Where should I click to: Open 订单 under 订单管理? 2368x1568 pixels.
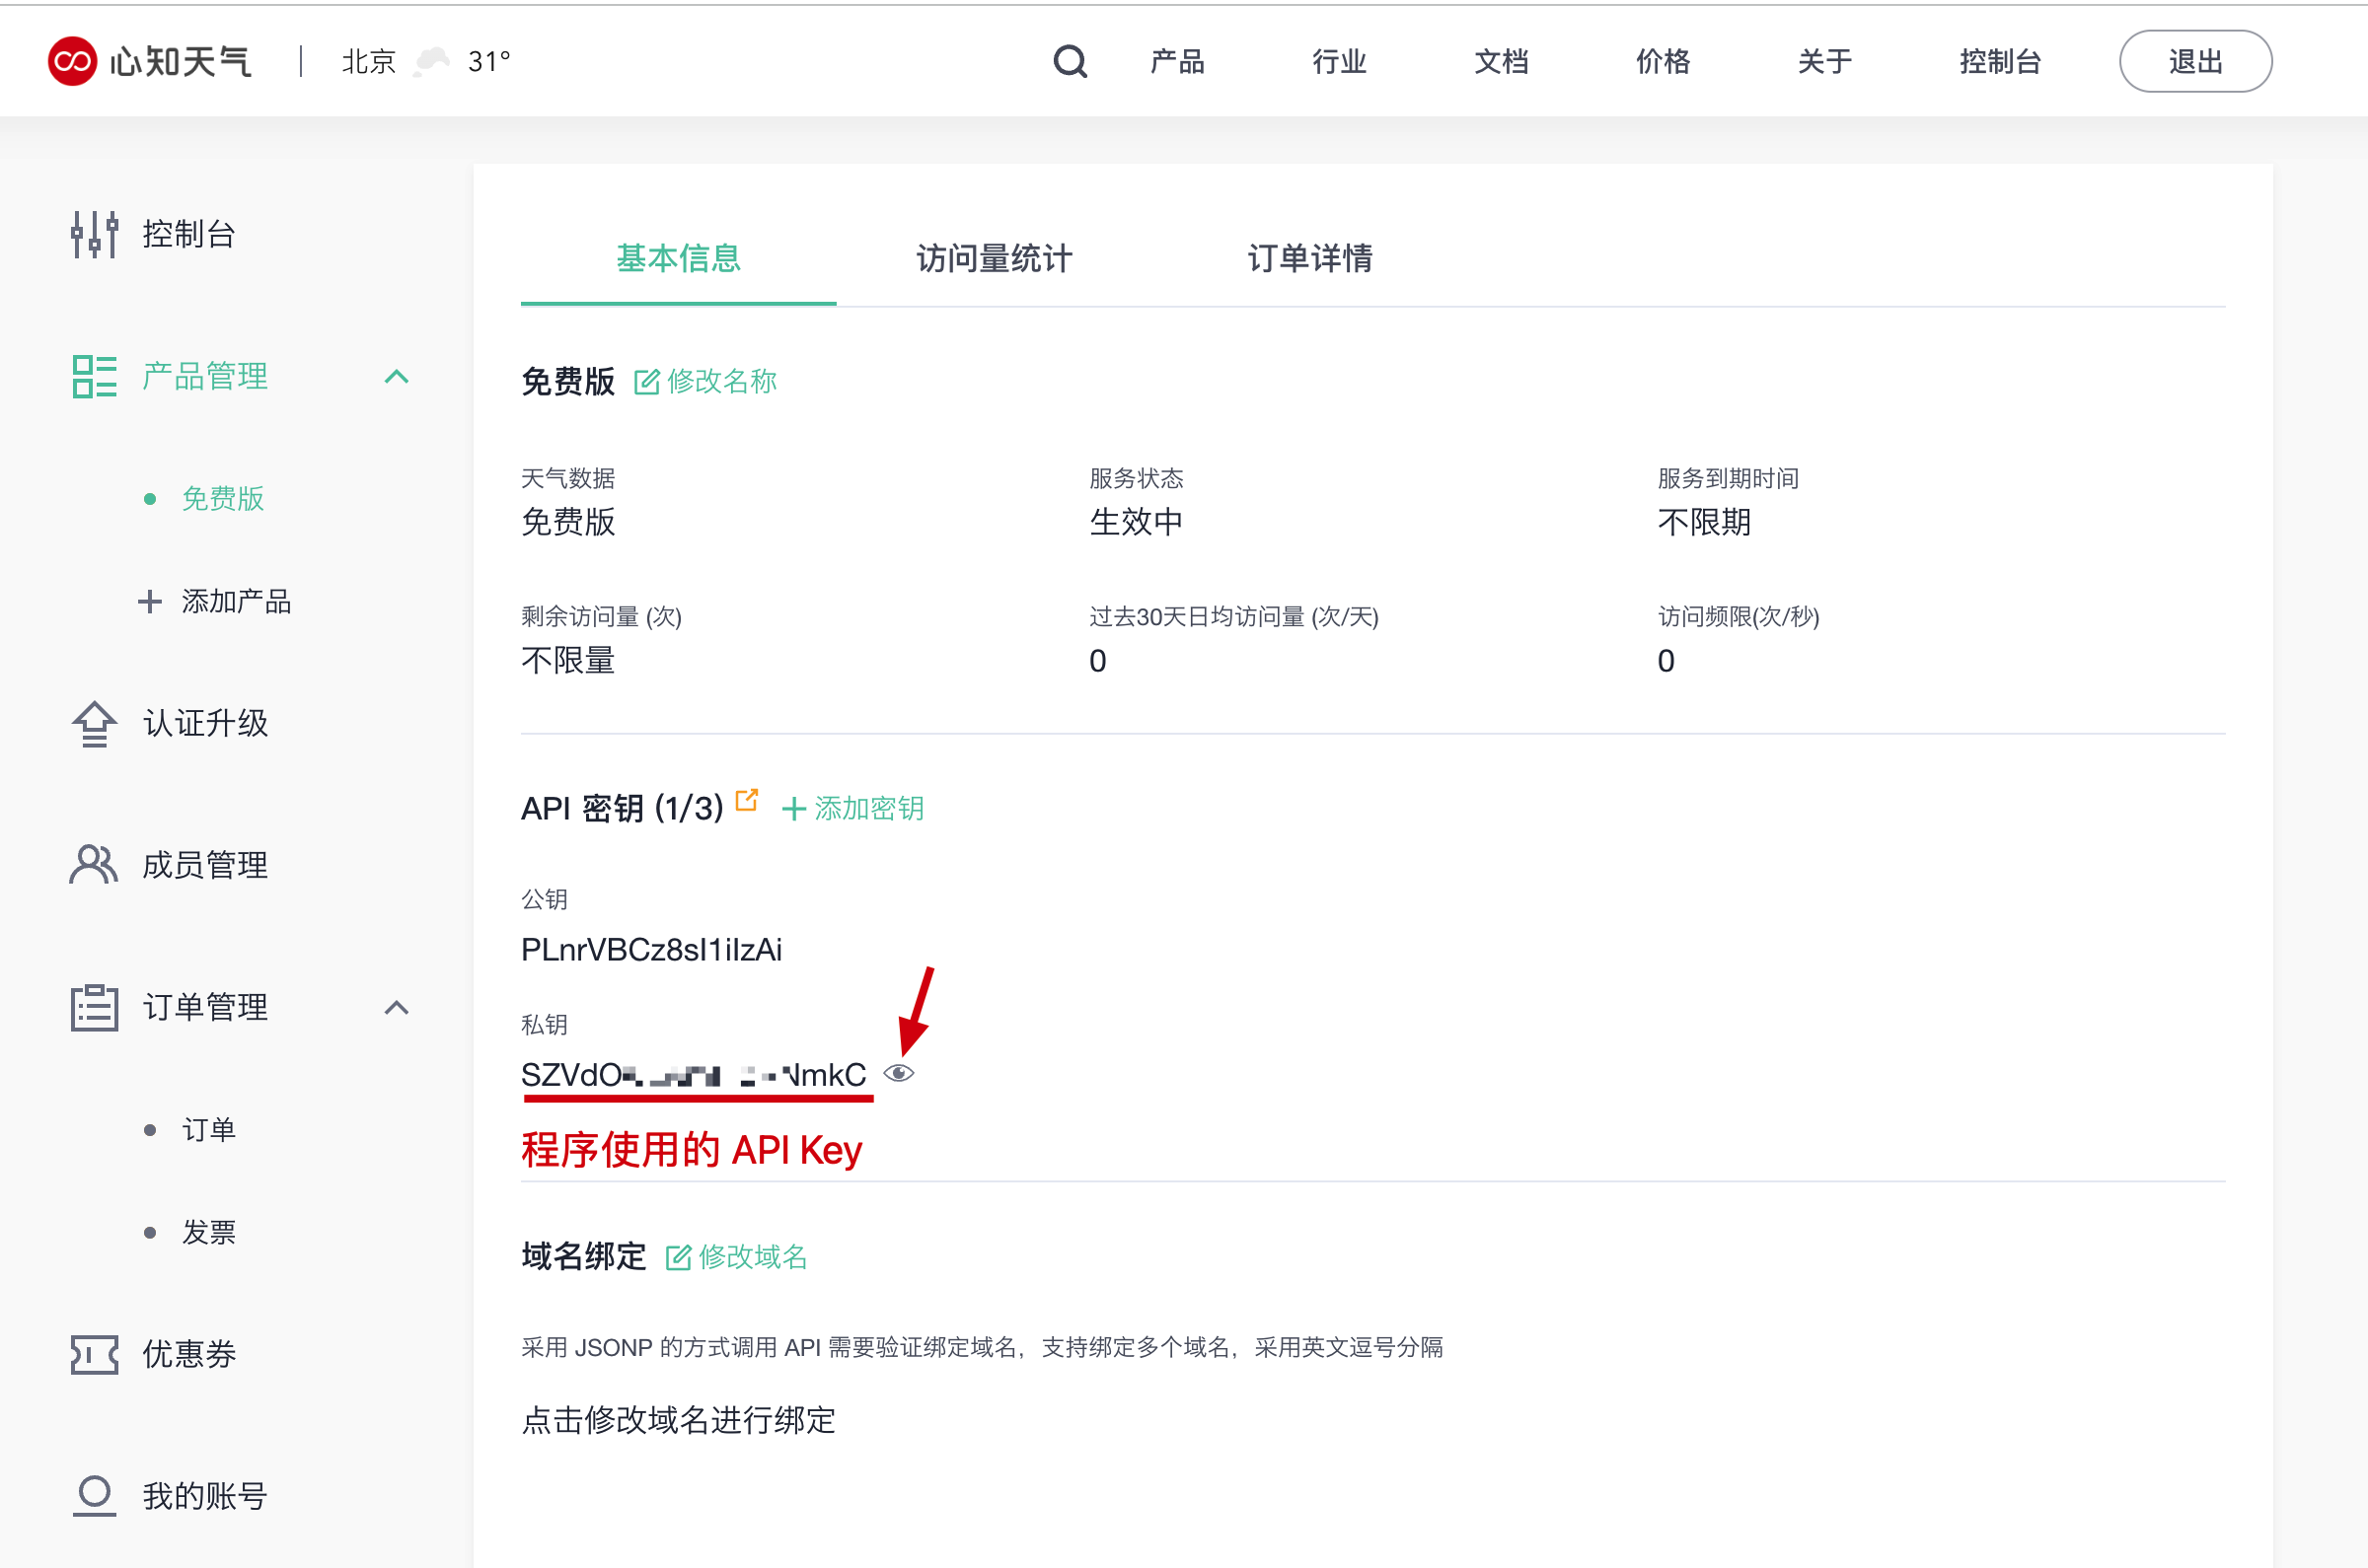[208, 1129]
